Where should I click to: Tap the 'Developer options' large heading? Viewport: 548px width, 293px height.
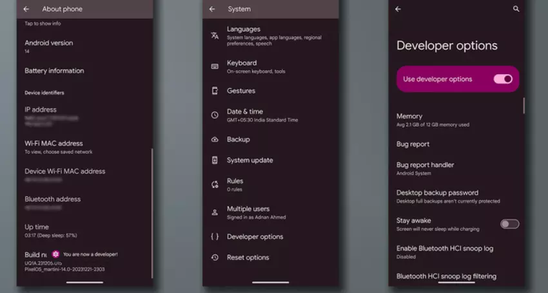(447, 46)
